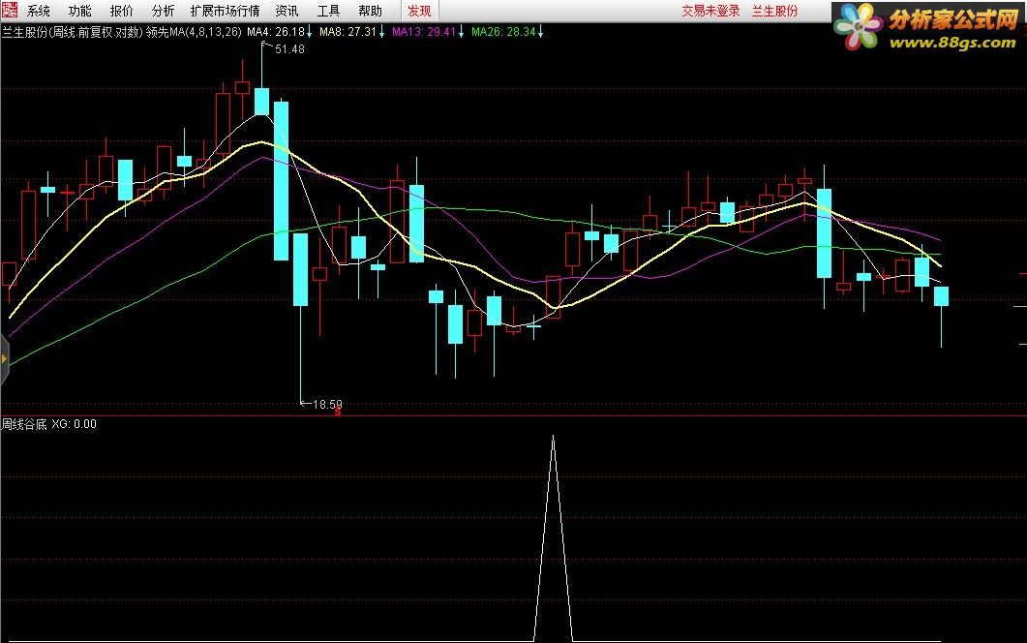
Task: Open the 帮助 menu
Action: click(370, 11)
